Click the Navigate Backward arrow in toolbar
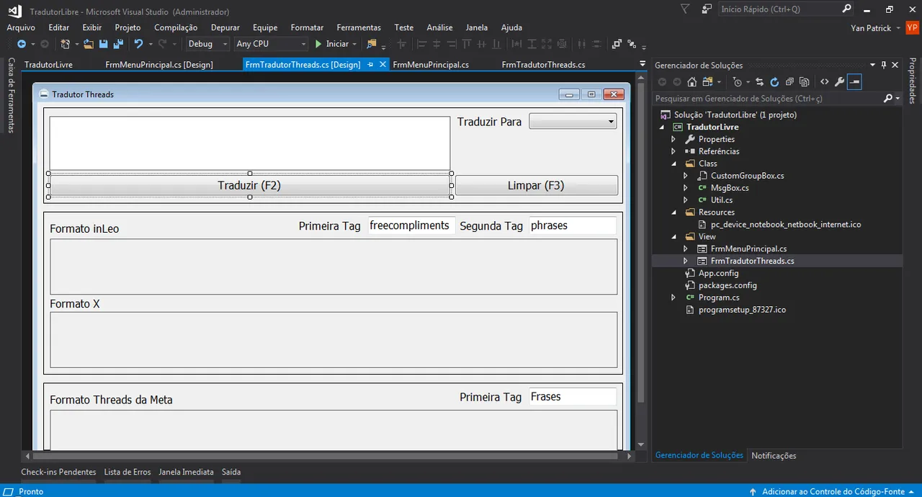The width and height of the screenshot is (922, 497). [22, 44]
